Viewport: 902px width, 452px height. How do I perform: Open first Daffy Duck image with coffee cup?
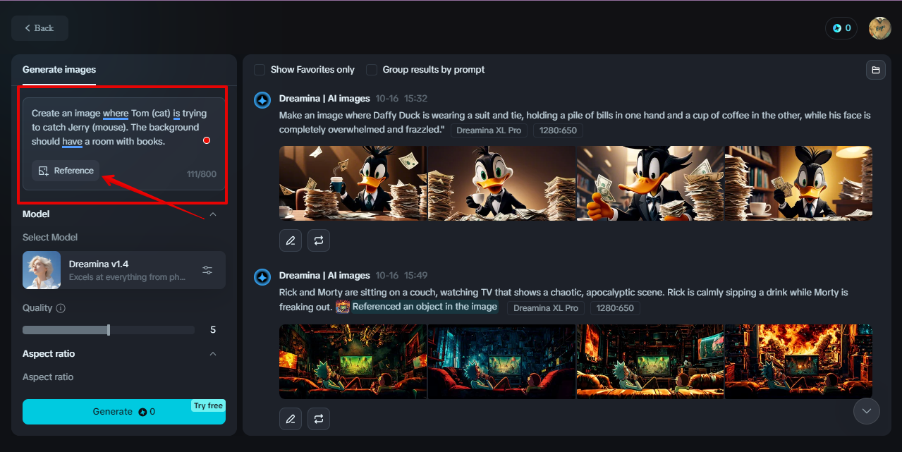353,183
